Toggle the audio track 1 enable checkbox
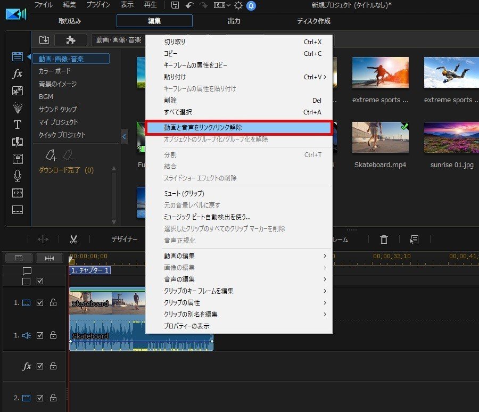Screen dimensions: 479x412 point(40,335)
